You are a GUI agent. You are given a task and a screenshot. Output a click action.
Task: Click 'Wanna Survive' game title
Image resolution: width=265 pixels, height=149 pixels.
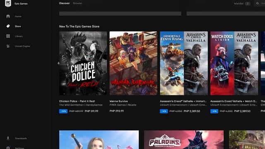tap(119, 101)
